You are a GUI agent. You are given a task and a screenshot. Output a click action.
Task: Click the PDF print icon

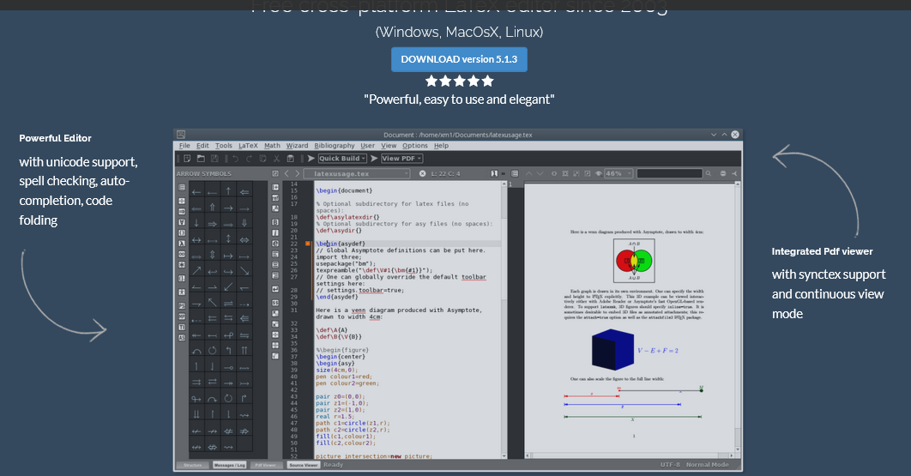[723, 174]
